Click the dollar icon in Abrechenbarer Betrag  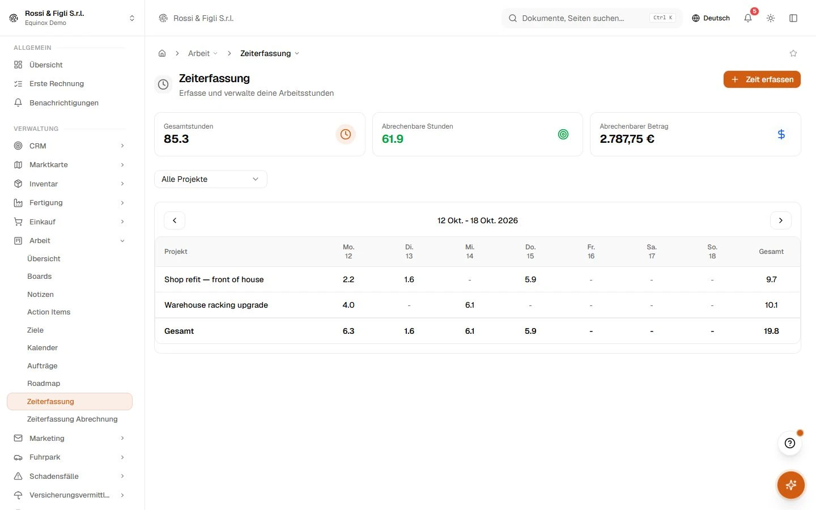(781, 134)
